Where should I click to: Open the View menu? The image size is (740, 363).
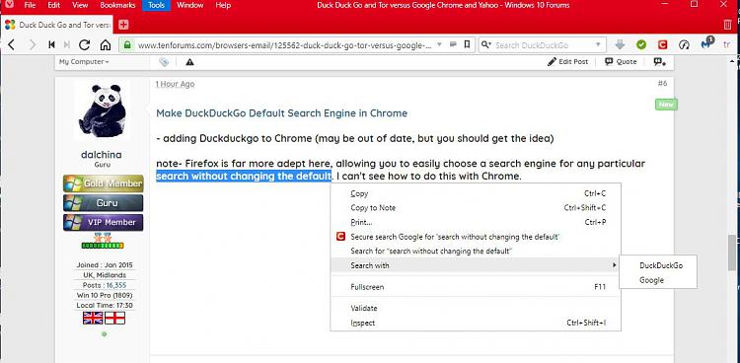(80, 5)
